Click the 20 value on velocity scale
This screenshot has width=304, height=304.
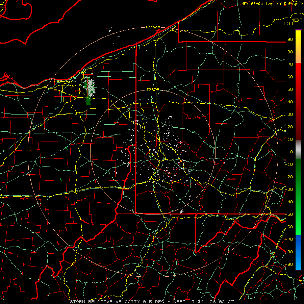pos(290,127)
